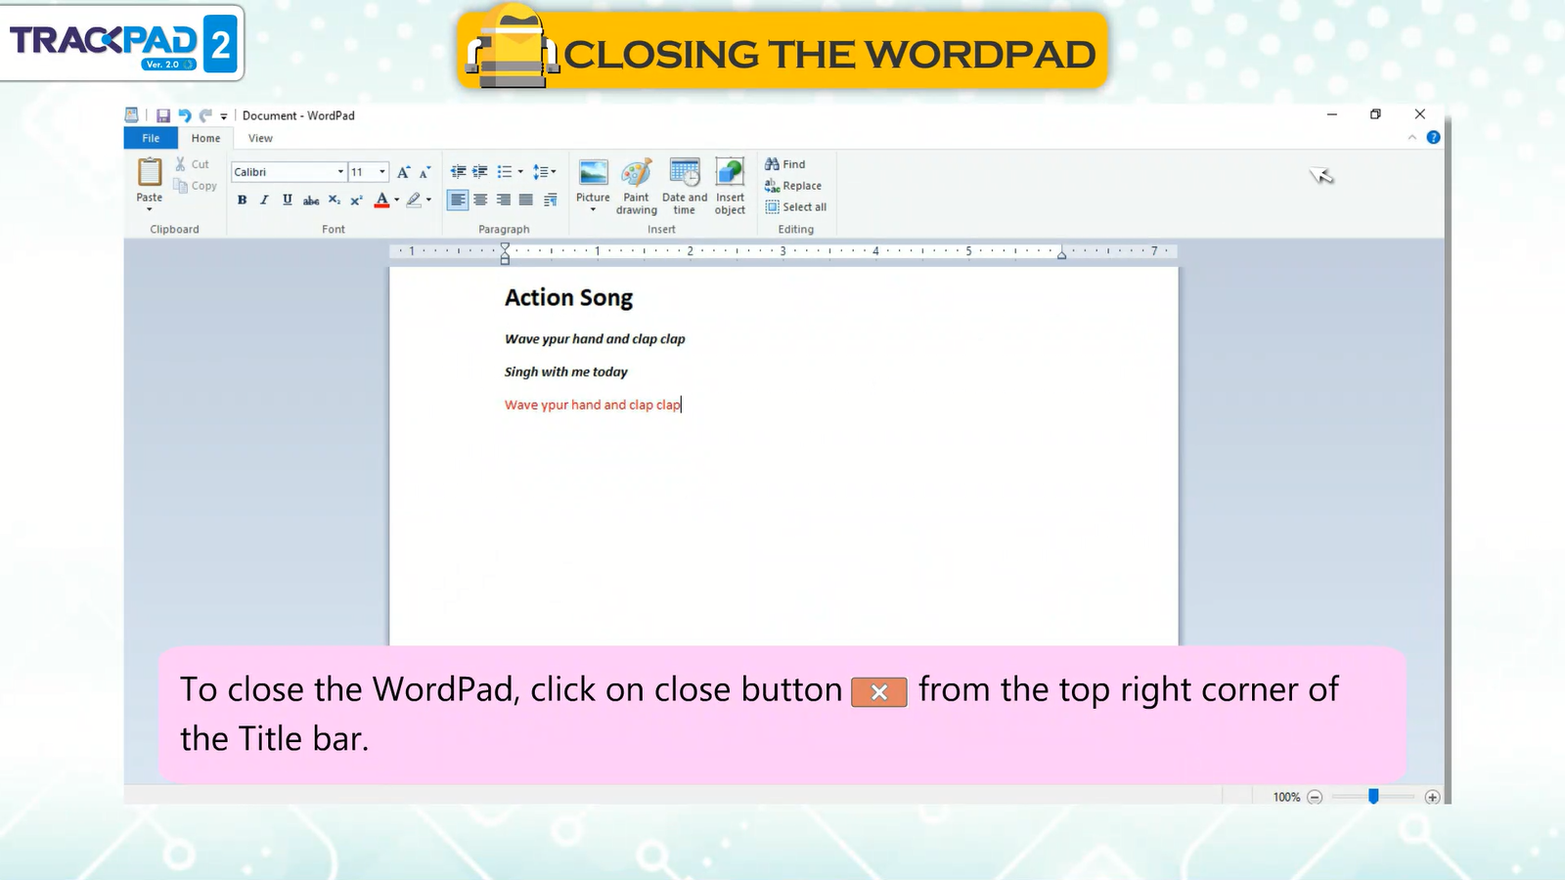Open the highlight color palette arrow
1565x880 pixels.
tap(428, 199)
